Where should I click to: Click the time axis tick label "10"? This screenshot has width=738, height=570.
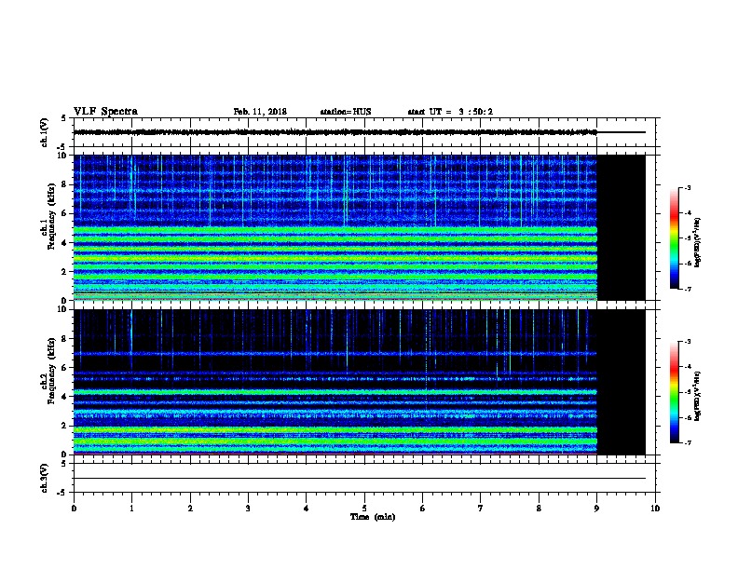(x=655, y=508)
